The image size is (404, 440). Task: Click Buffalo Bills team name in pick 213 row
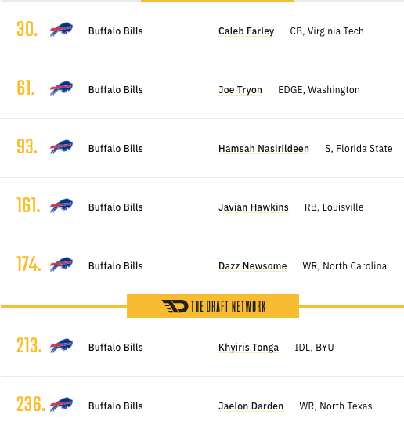pyautogui.click(x=116, y=348)
